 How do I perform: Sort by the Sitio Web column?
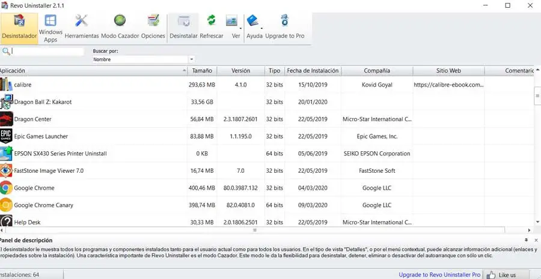pyautogui.click(x=448, y=71)
